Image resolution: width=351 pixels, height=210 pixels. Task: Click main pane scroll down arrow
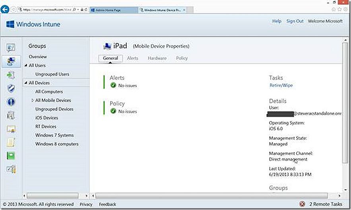click(x=345, y=190)
